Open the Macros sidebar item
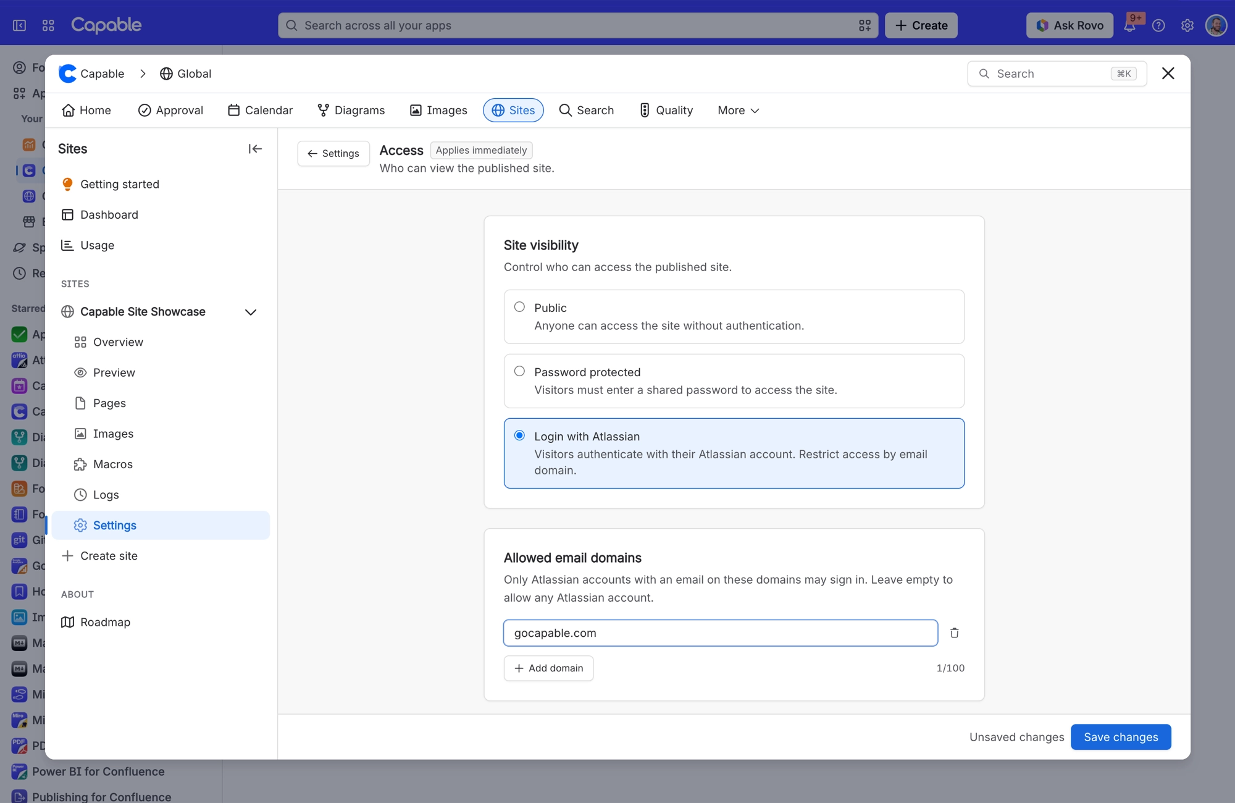This screenshot has height=803, width=1235. [103, 465]
